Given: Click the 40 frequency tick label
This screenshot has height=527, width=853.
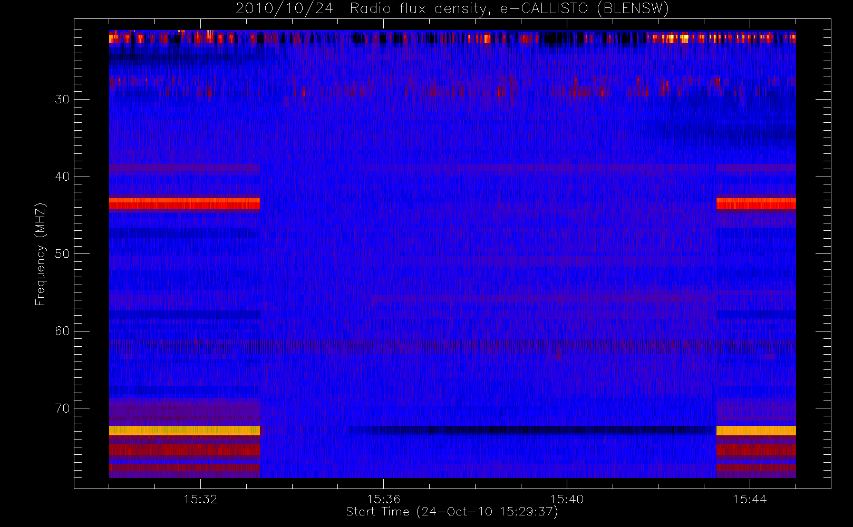Looking at the screenshot, I should 62,177.
